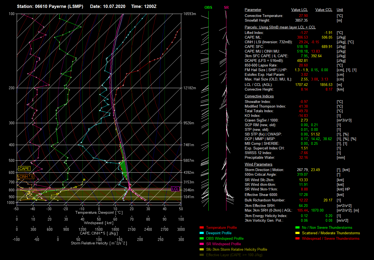Viewport: 374px width, 260px height.
Task: Click the yellow CAPE label box
Action: 24,169
